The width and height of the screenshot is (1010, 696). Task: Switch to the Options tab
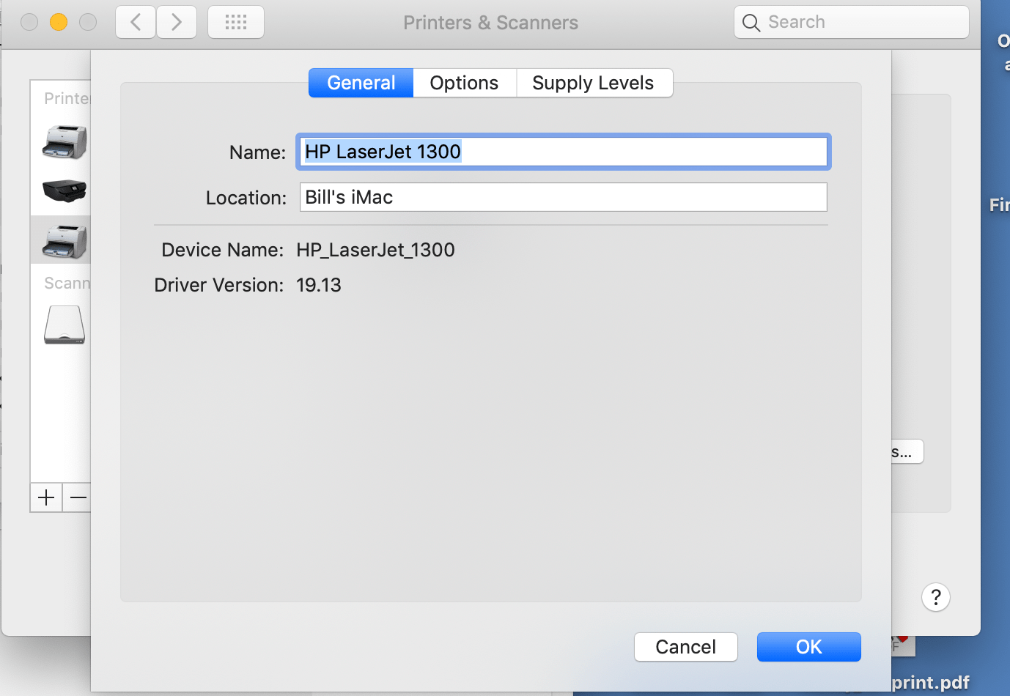(465, 83)
